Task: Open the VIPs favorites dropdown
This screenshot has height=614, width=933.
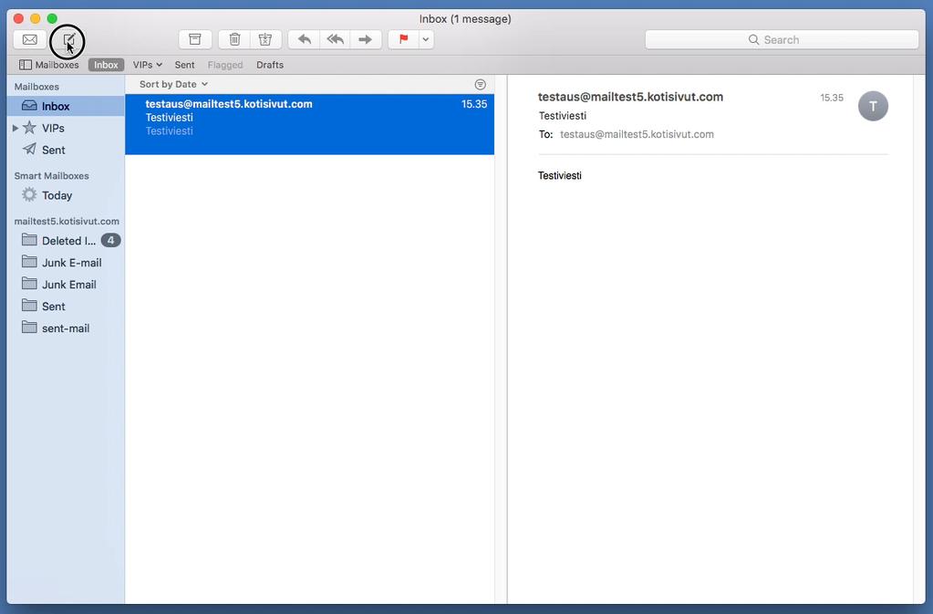Action: pos(147,65)
